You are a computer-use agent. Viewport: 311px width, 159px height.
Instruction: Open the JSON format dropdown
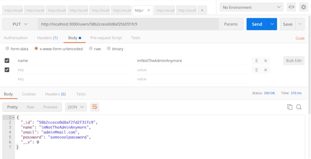tap(76, 107)
